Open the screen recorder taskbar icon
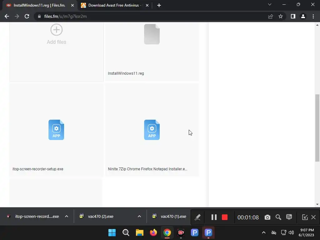This screenshot has height=240, width=320. [181, 232]
